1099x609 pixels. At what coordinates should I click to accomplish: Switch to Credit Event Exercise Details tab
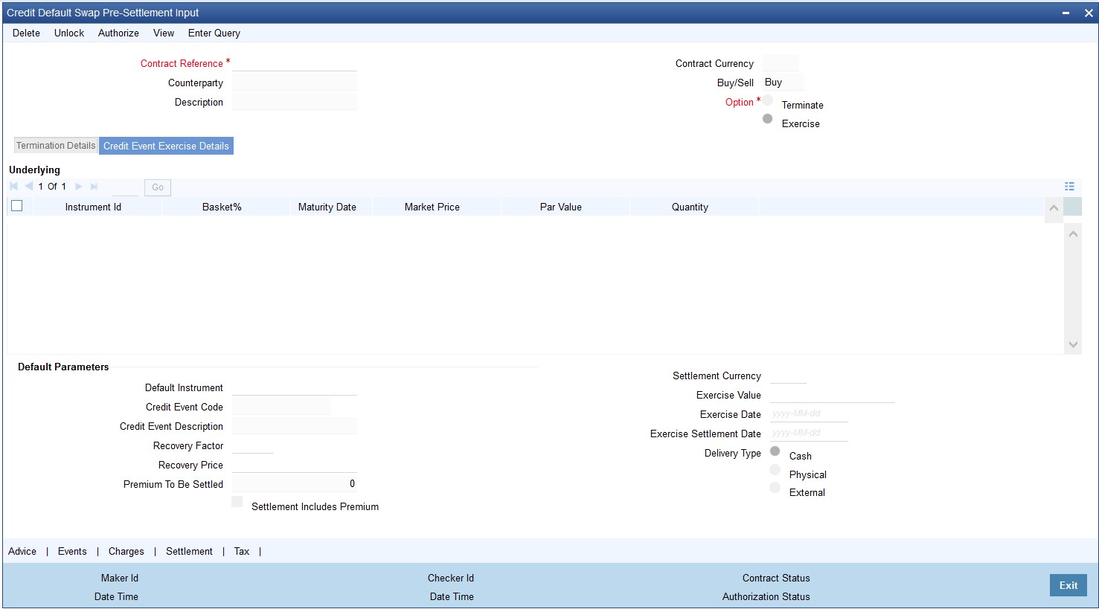click(166, 146)
